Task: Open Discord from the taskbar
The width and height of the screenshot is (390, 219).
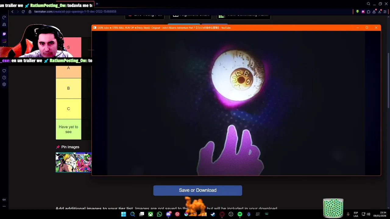Action: pos(168,214)
